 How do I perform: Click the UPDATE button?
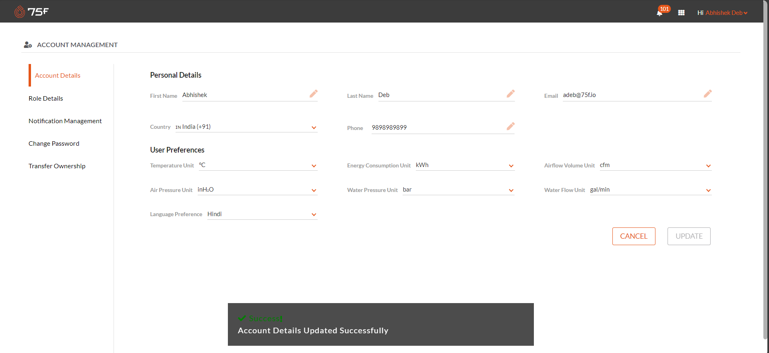[x=689, y=236]
